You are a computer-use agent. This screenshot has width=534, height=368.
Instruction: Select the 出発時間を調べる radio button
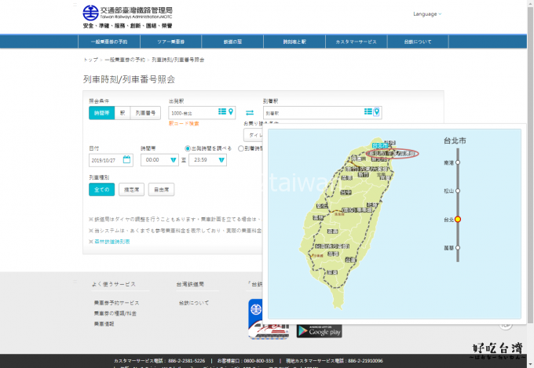click(188, 148)
